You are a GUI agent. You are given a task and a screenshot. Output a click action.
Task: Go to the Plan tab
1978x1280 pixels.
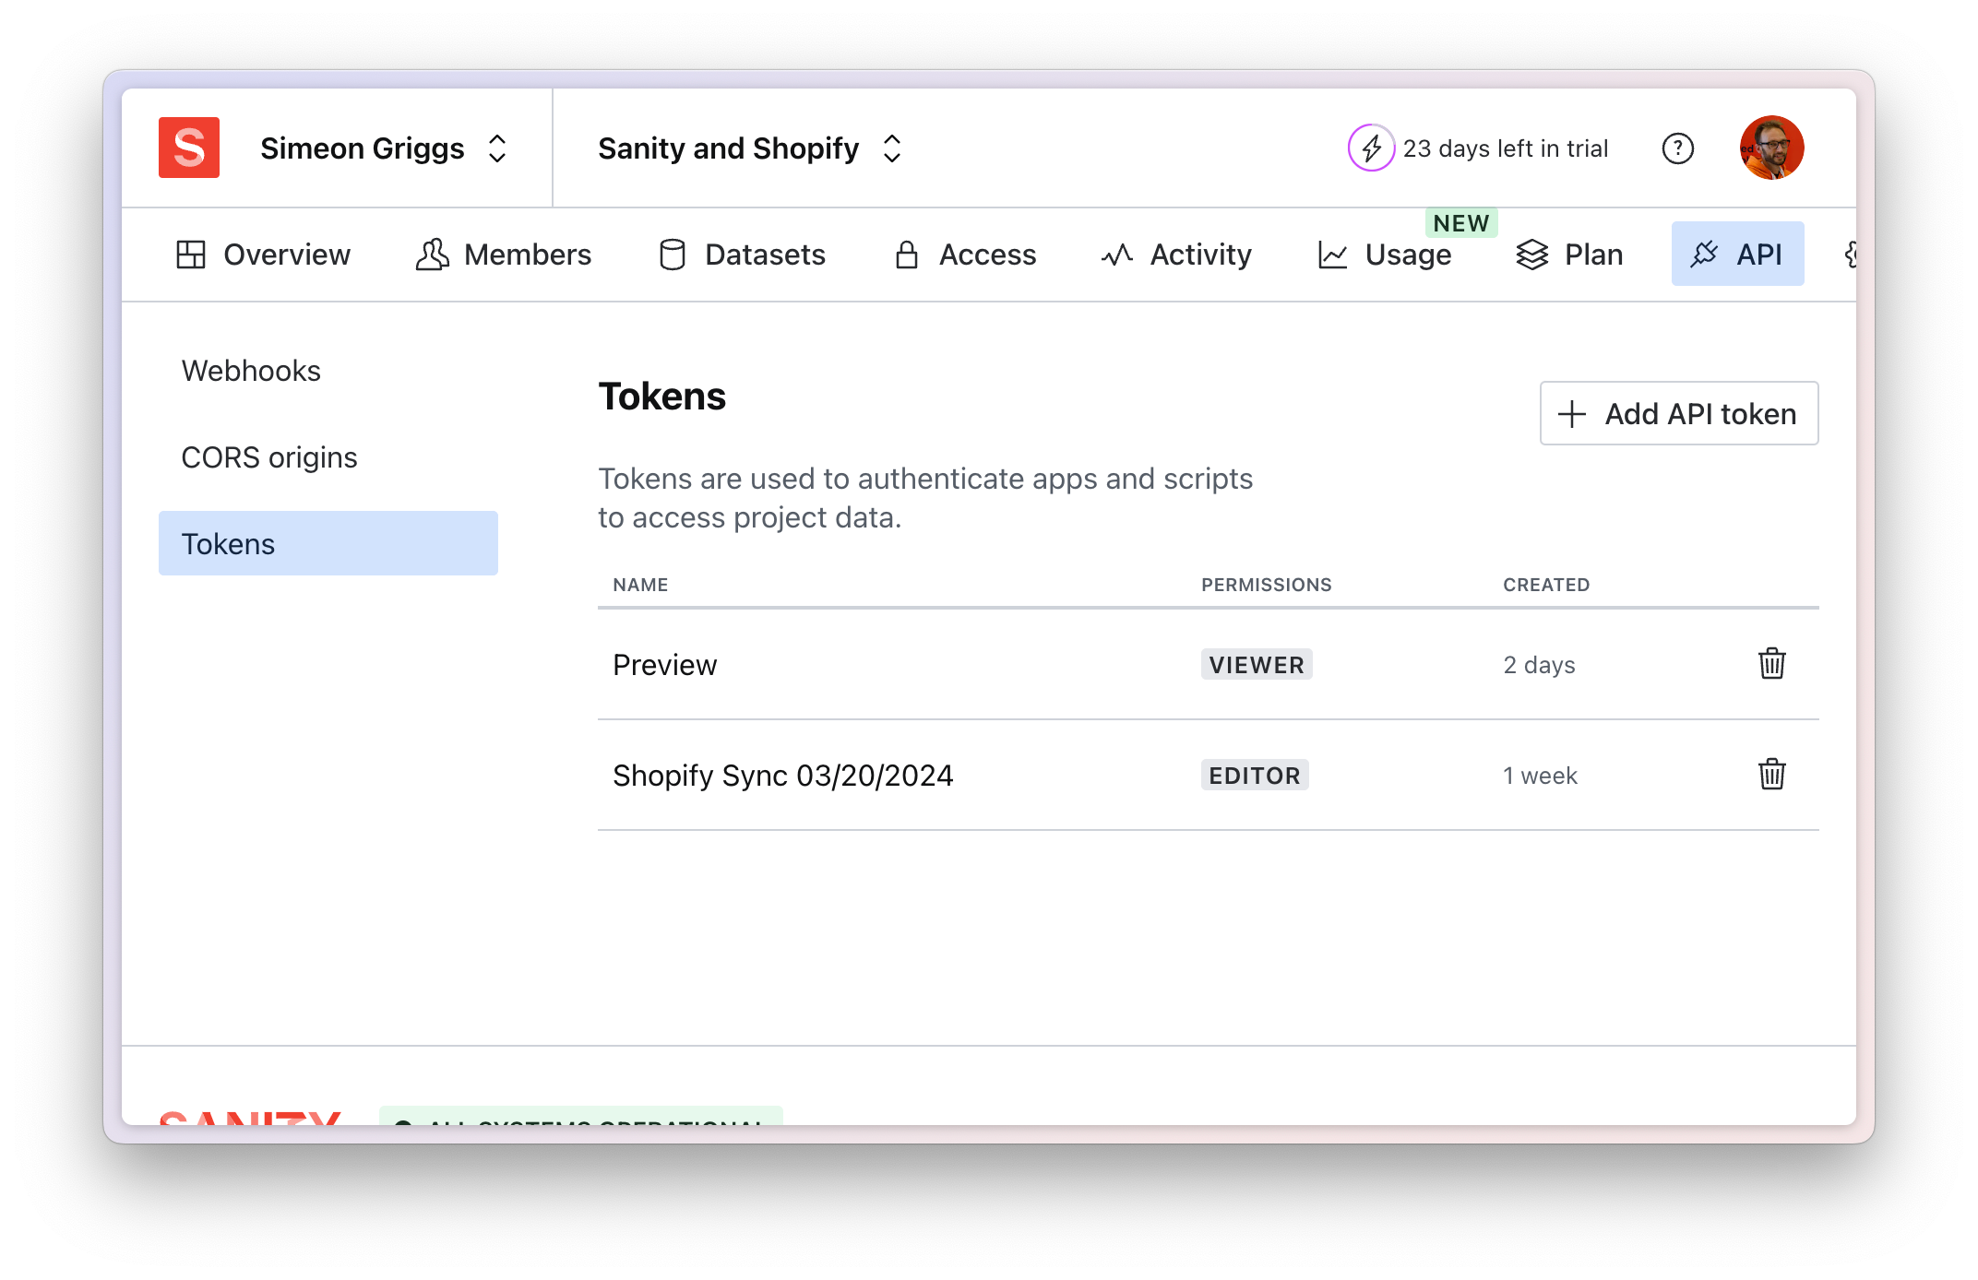(1569, 255)
